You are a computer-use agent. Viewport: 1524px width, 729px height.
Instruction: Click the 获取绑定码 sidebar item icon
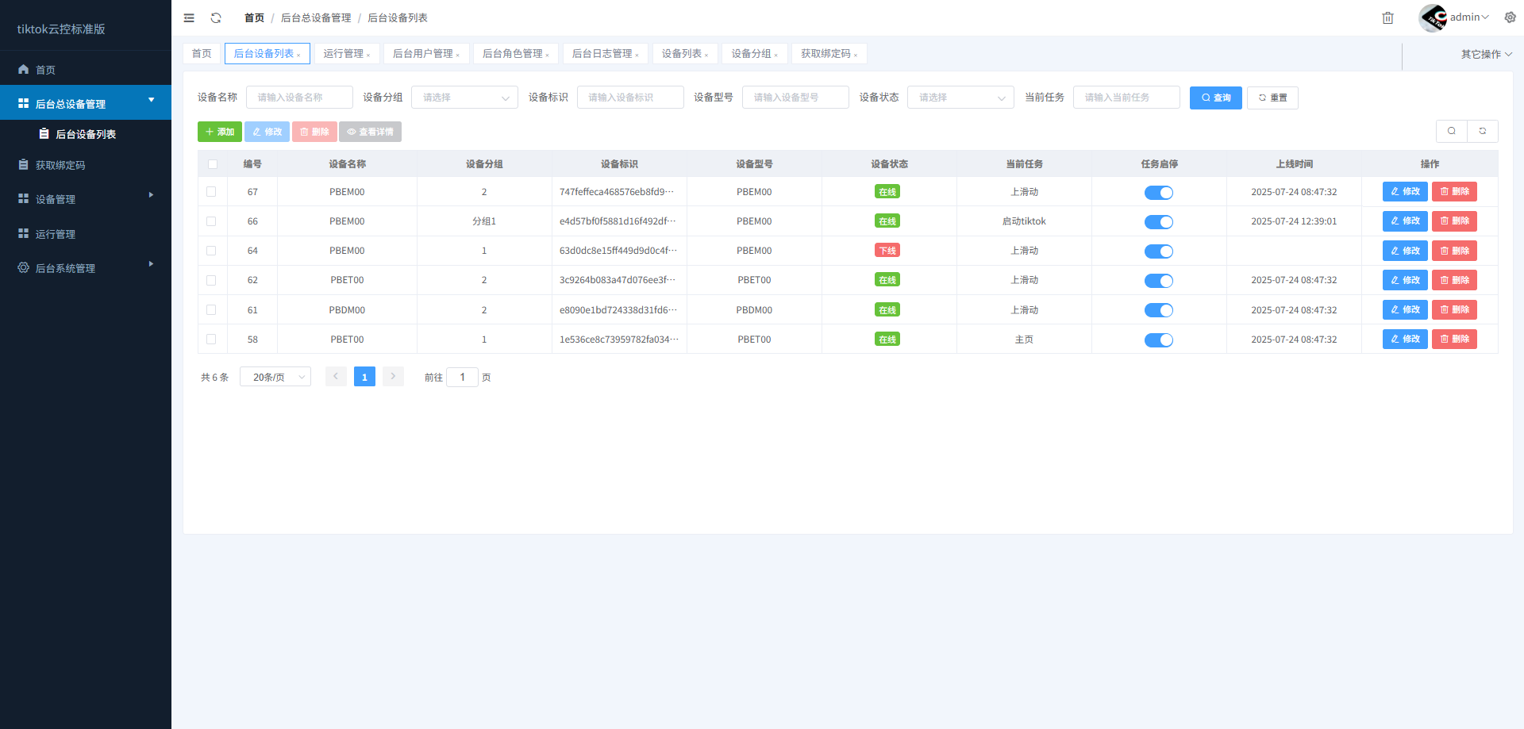tap(23, 164)
